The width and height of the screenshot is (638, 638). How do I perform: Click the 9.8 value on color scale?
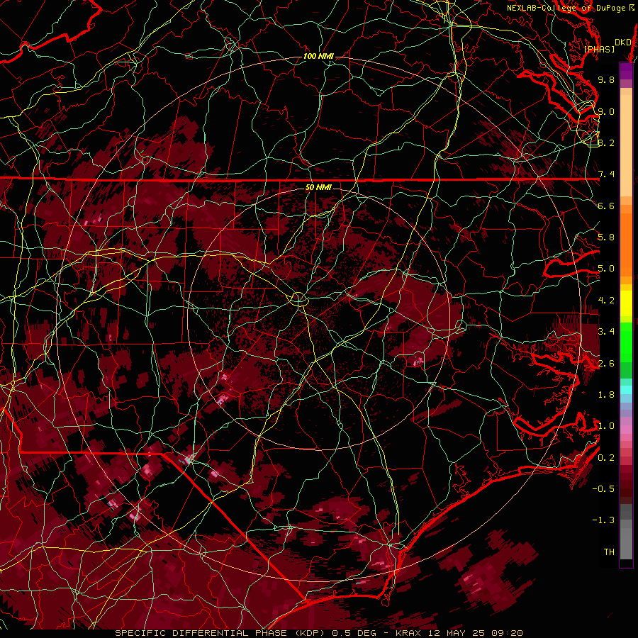click(x=606, y=79)
